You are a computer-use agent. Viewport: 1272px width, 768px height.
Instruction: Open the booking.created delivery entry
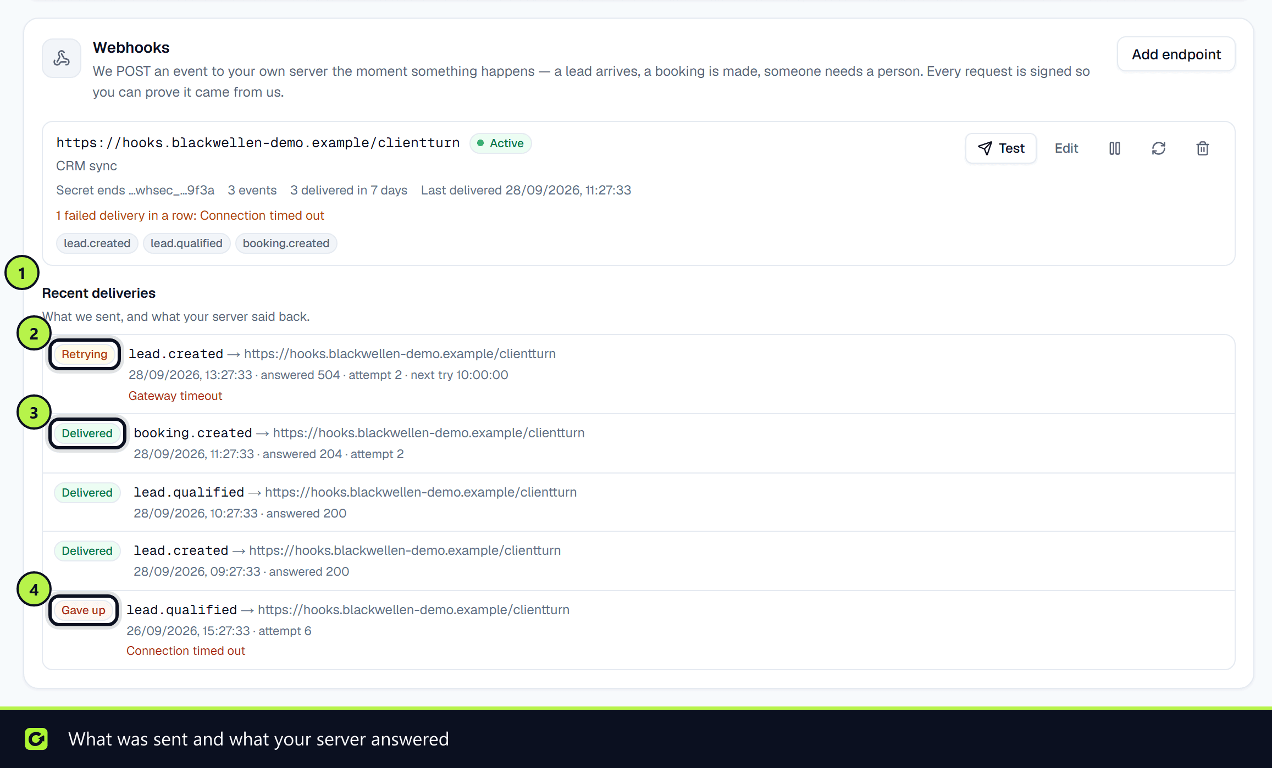click(x=639, y=443)
